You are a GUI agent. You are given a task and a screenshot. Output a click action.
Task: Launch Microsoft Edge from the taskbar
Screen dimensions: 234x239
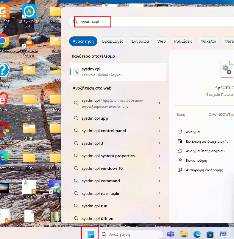(197, 234)
